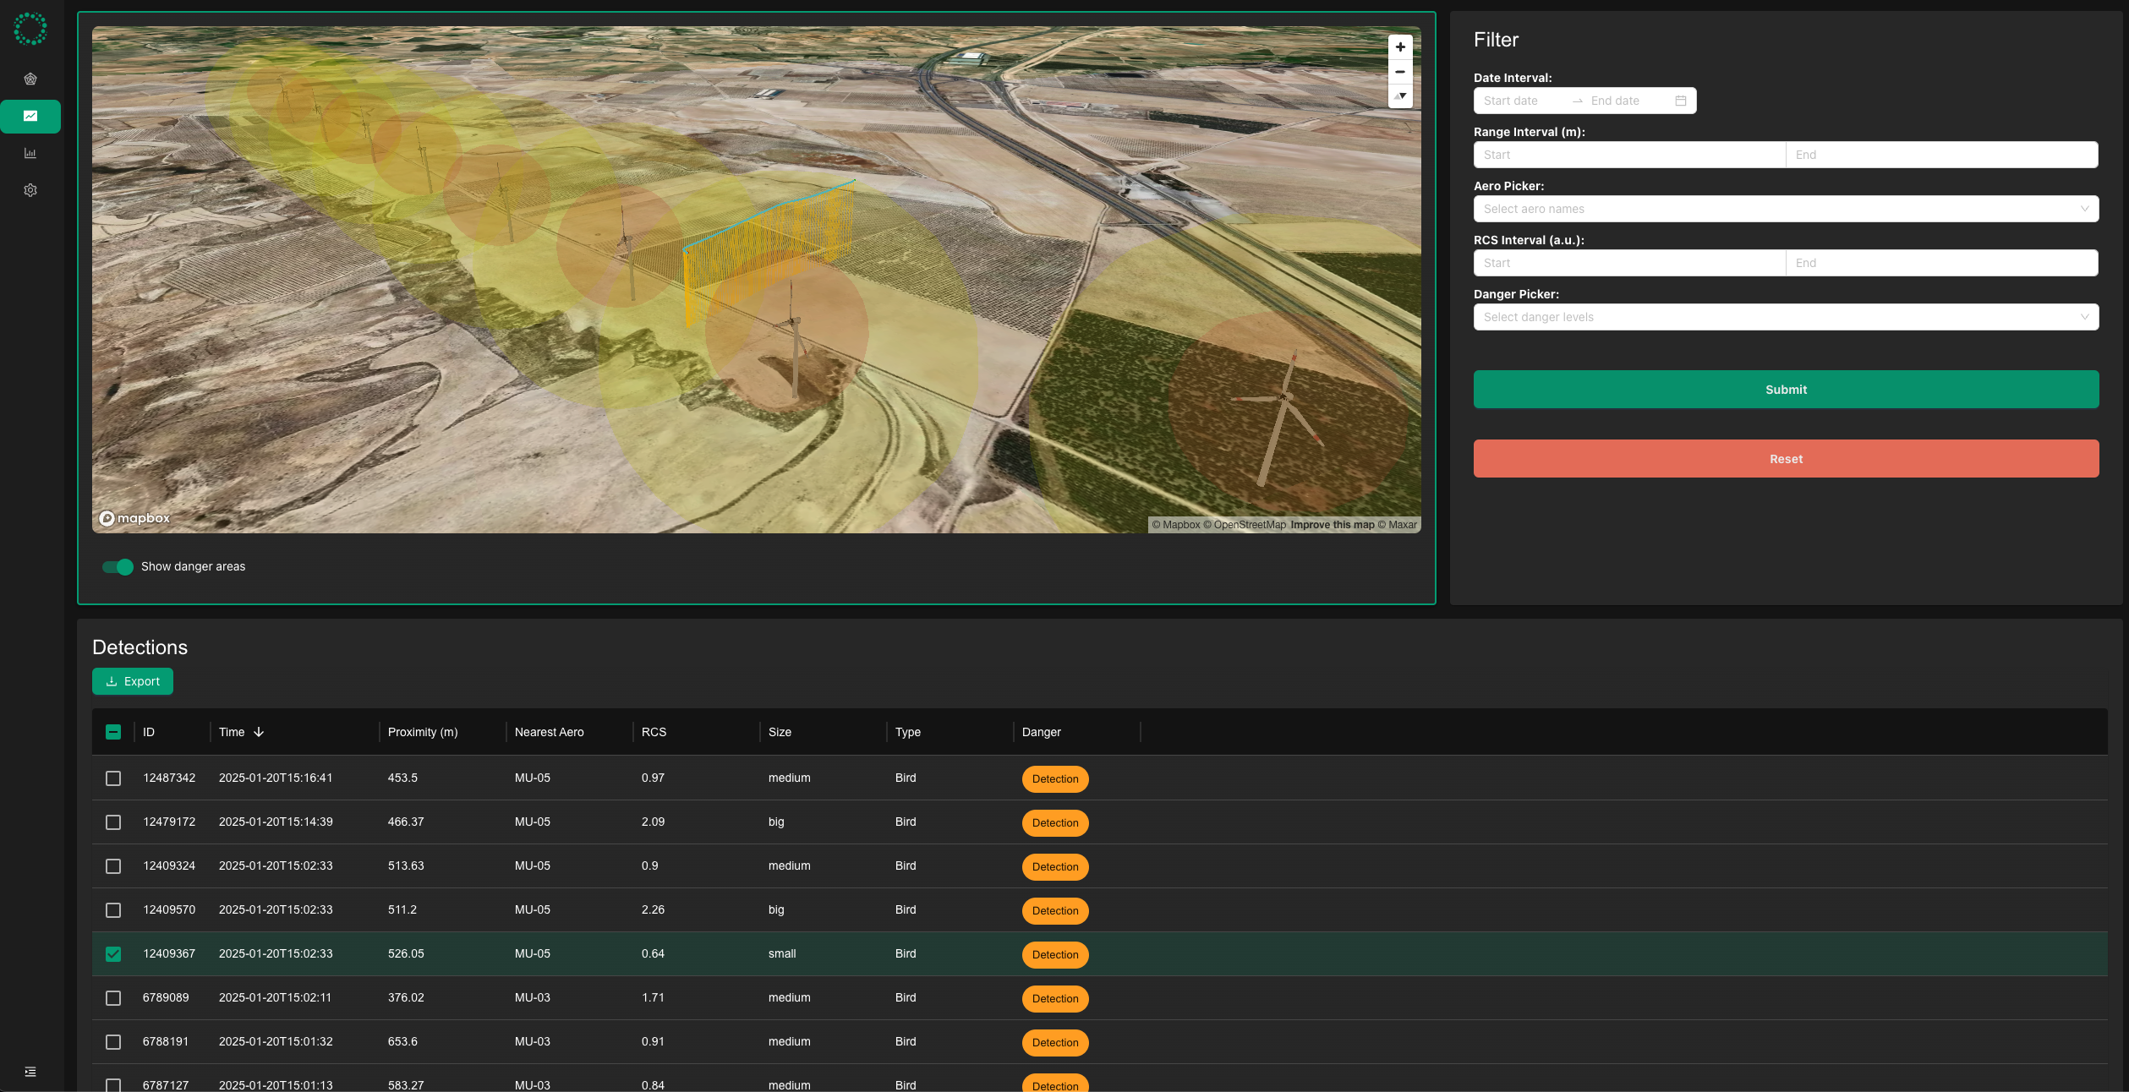Reset map bearing with compass button
The image size is (2129, 1092).
click(1400, 96)
